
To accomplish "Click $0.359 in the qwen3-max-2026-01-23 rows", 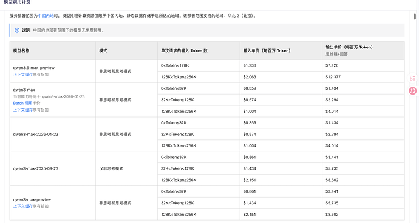I will coord(250,122).
